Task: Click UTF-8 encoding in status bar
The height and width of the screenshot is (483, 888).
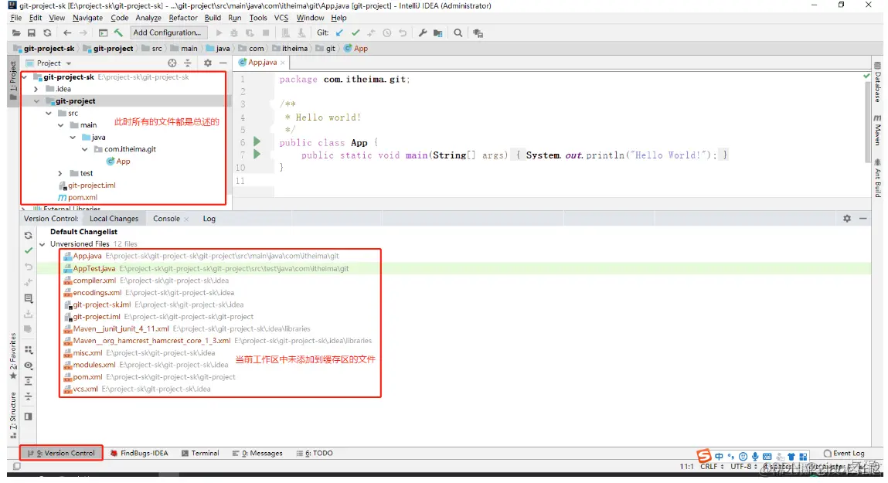Action: pyautogui.click(x=743, y=467)
